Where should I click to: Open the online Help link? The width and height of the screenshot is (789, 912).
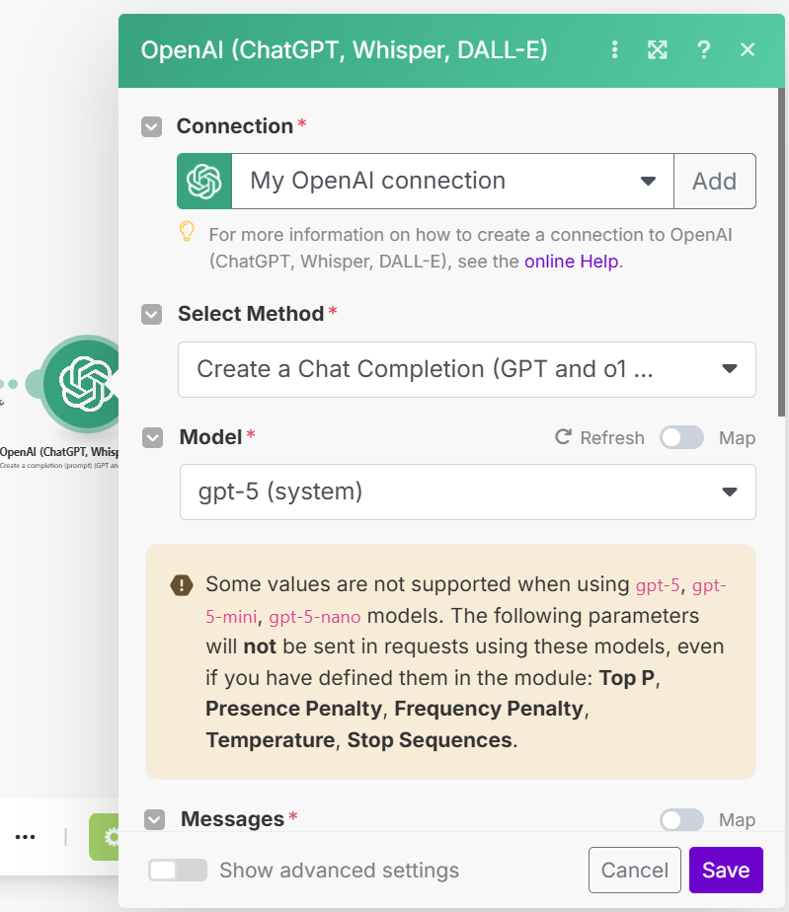pyautogui.click(x=571, y=262)
